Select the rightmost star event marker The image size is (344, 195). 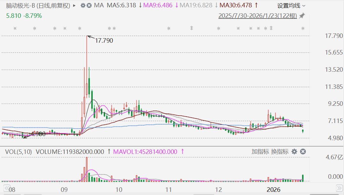303,28
